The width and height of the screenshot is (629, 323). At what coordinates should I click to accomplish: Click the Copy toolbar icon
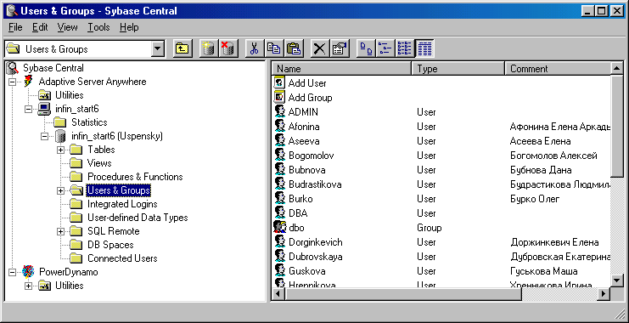point(274,48)
